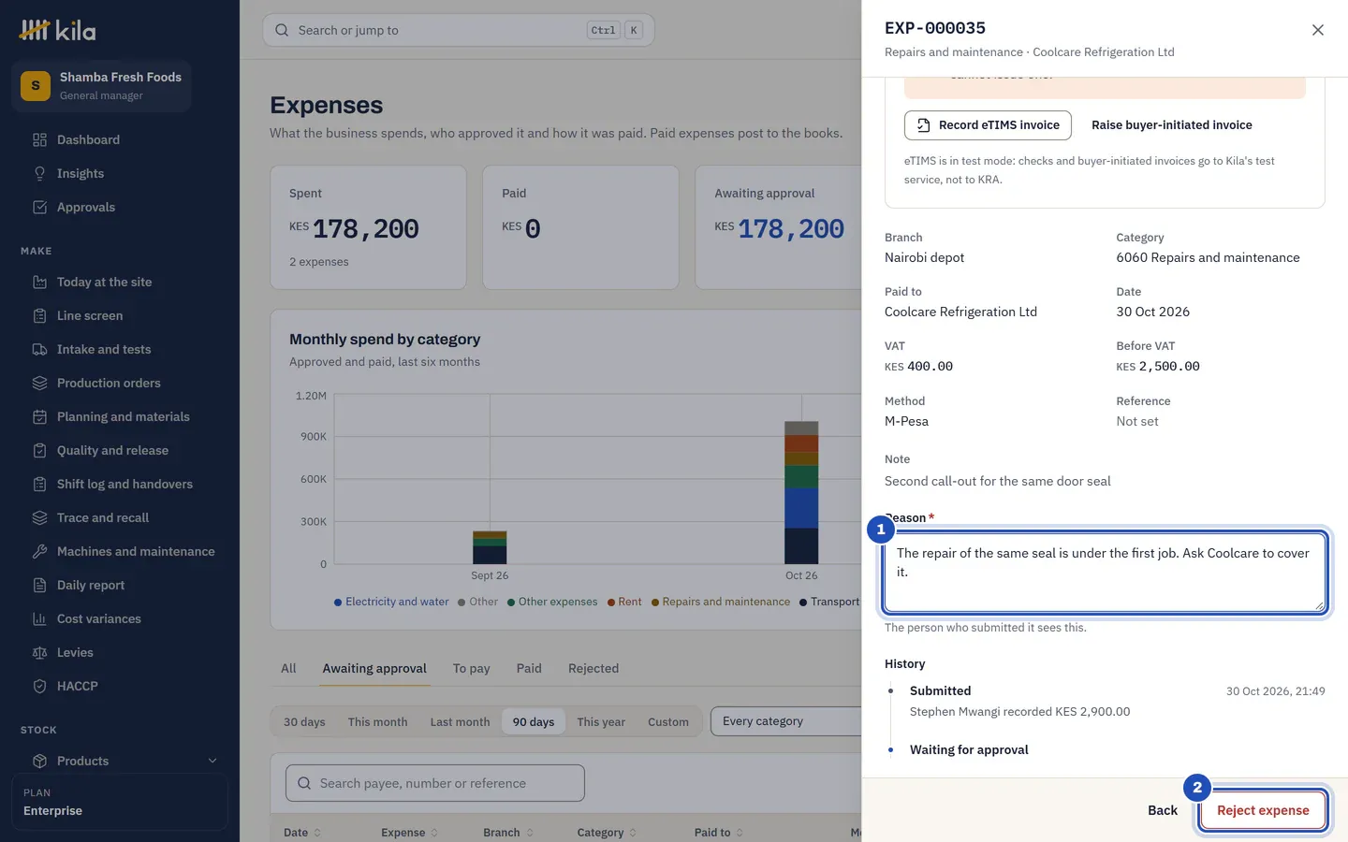The image size is (1348, 842).
Task: Click Raise buyer-initiated invoice
Action: tap(1172, 125)
